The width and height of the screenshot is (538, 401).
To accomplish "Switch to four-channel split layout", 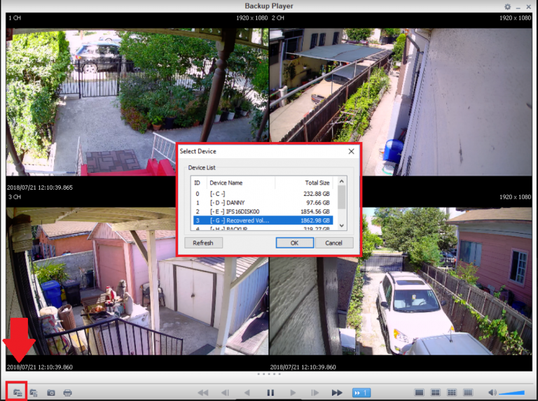I will [436, 393].
